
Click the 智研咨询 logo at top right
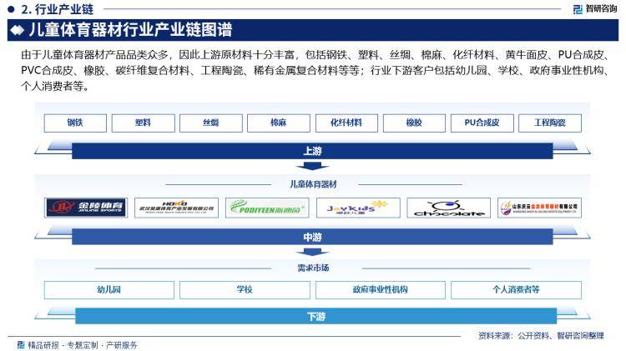595,9
